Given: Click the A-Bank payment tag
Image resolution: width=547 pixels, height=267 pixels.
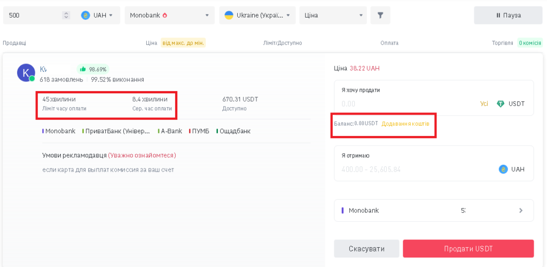Looking at the screenshot, I should 170,131.
